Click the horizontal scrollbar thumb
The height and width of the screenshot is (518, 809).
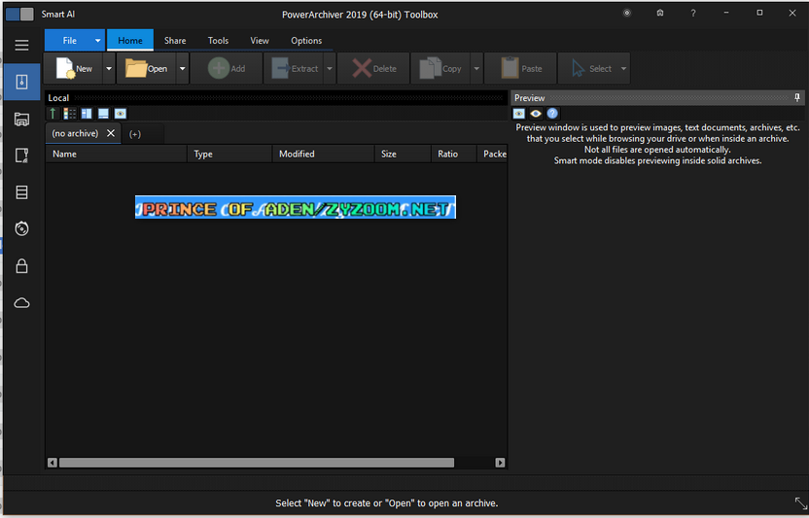tap(257, 463)
